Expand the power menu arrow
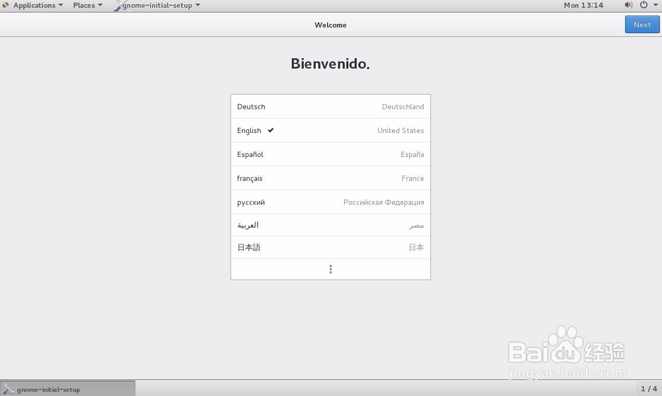662x396 pixels. click(x=655, y=5)
